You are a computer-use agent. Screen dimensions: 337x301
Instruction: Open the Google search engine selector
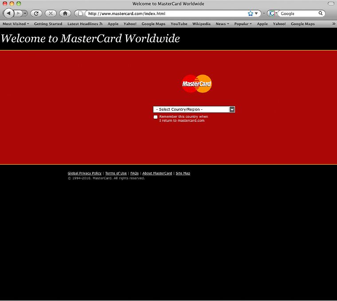[x=273, y=13]
